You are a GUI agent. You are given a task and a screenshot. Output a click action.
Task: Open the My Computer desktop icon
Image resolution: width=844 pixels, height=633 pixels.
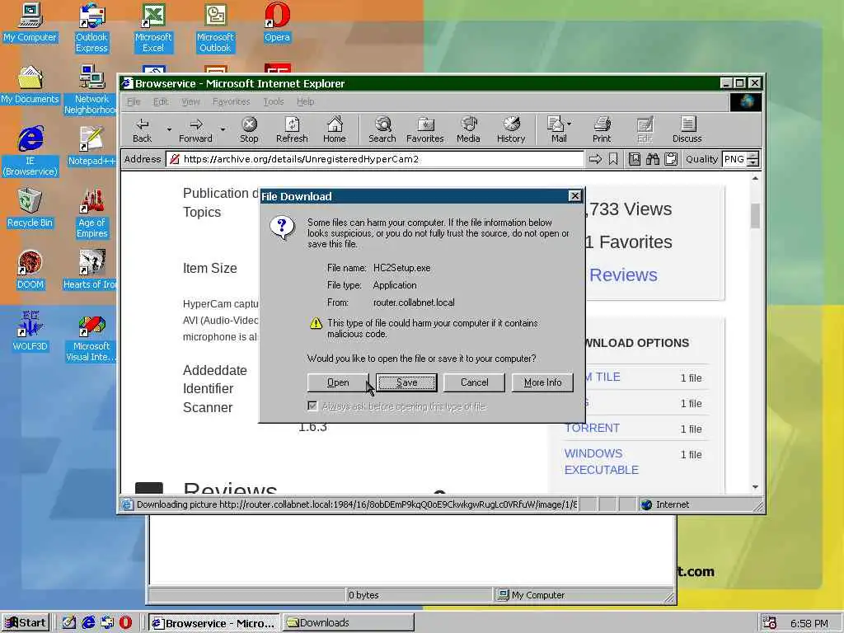click(x=30, y=23)
